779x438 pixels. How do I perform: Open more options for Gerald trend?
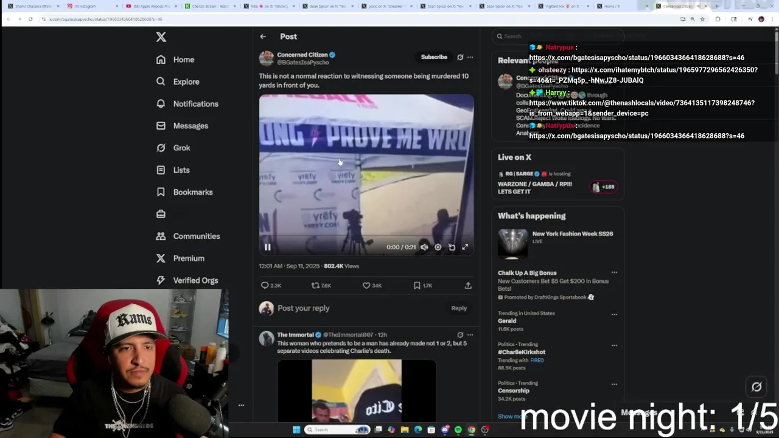pyautogui.click(x=614, y=315)
